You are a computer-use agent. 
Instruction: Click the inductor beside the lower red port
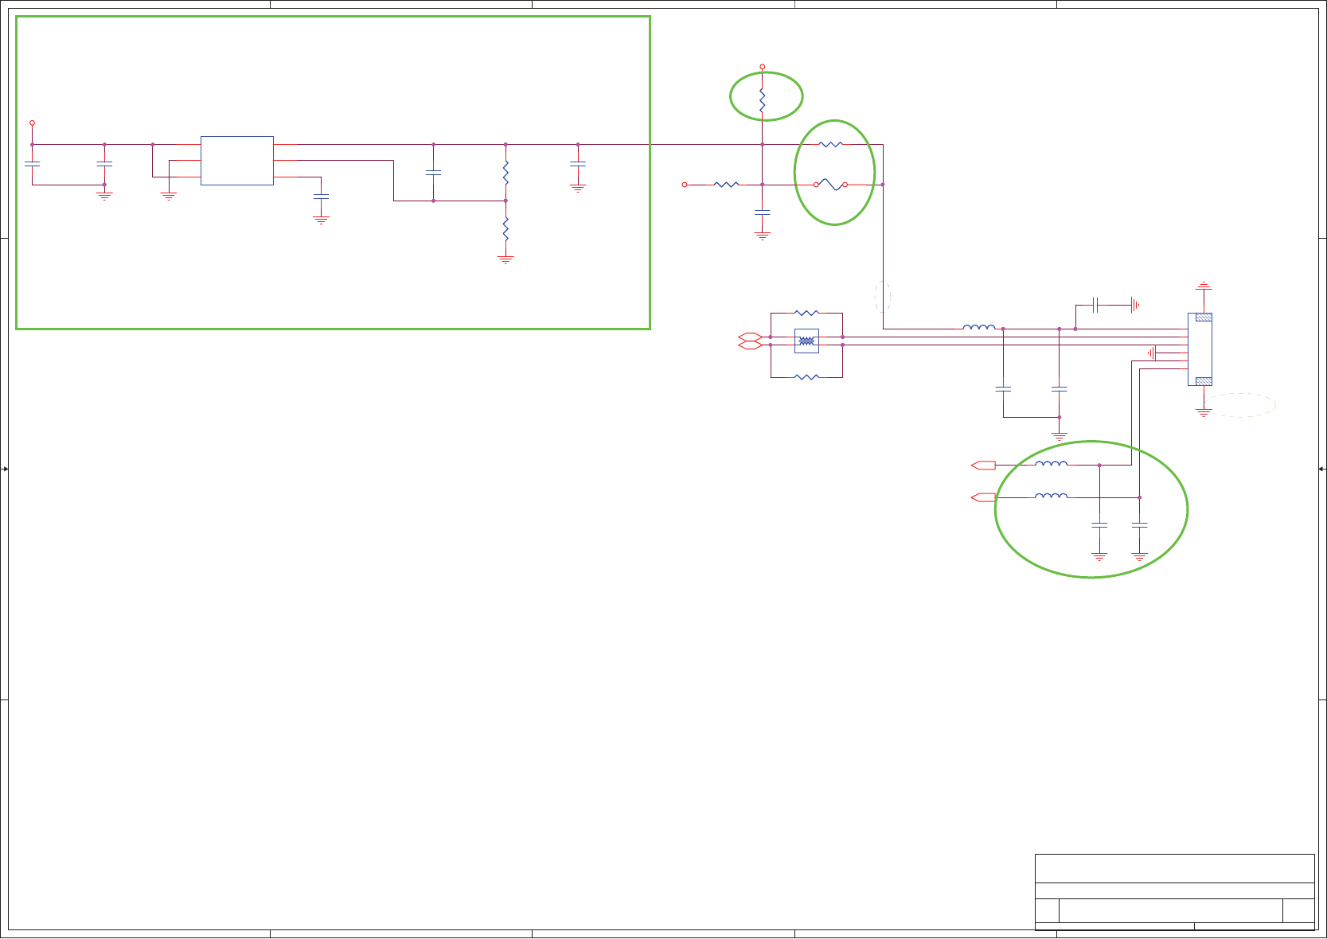click(x=1051, y=496)
